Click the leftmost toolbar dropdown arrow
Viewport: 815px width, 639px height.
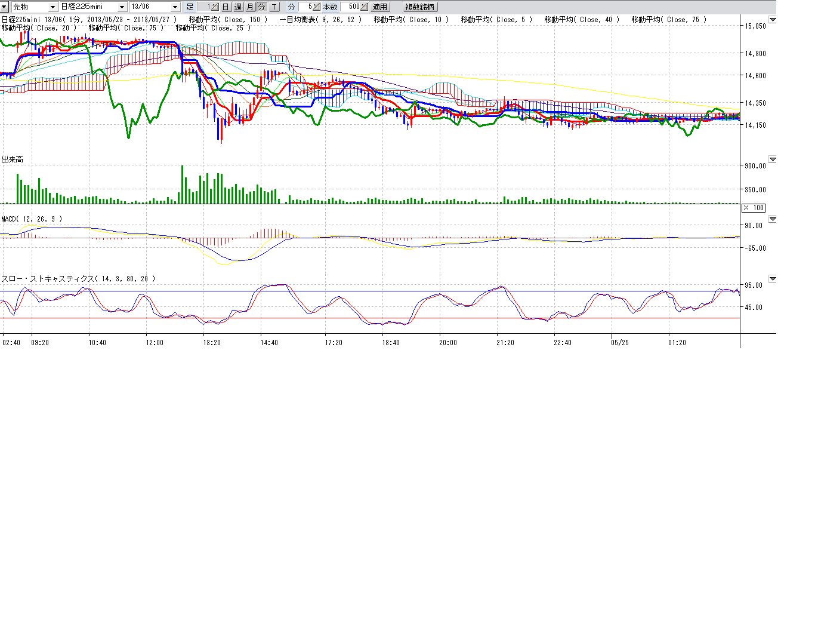click(5, 7)
